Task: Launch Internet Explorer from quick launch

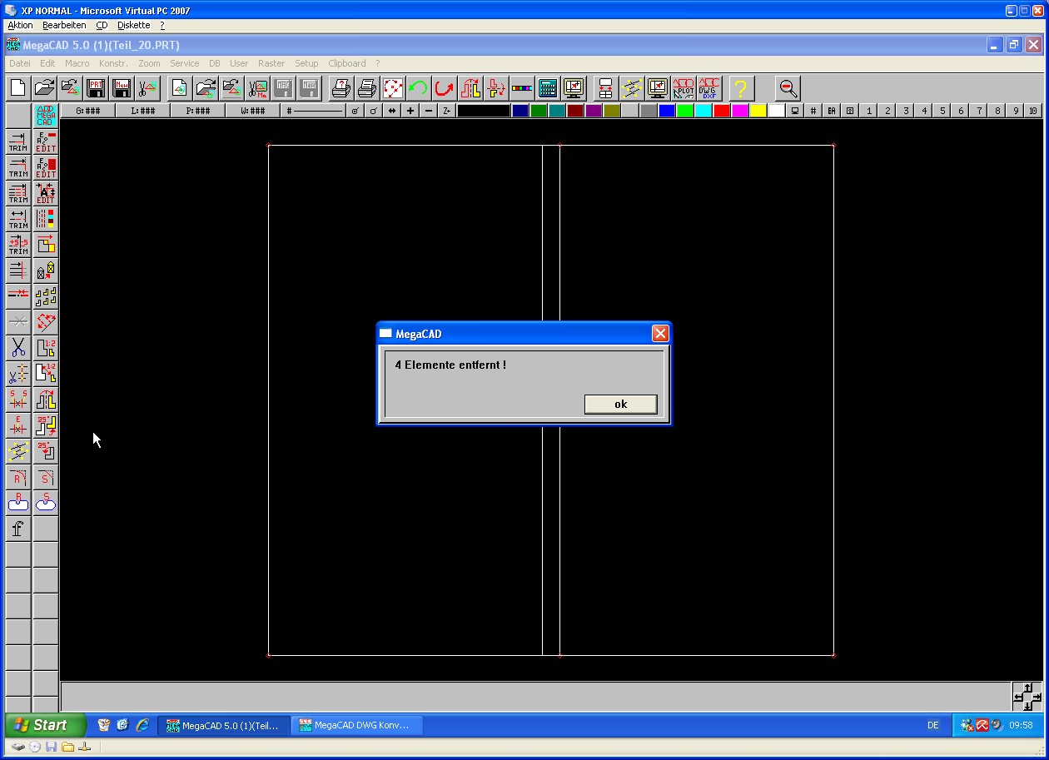Action: [142, 725]
